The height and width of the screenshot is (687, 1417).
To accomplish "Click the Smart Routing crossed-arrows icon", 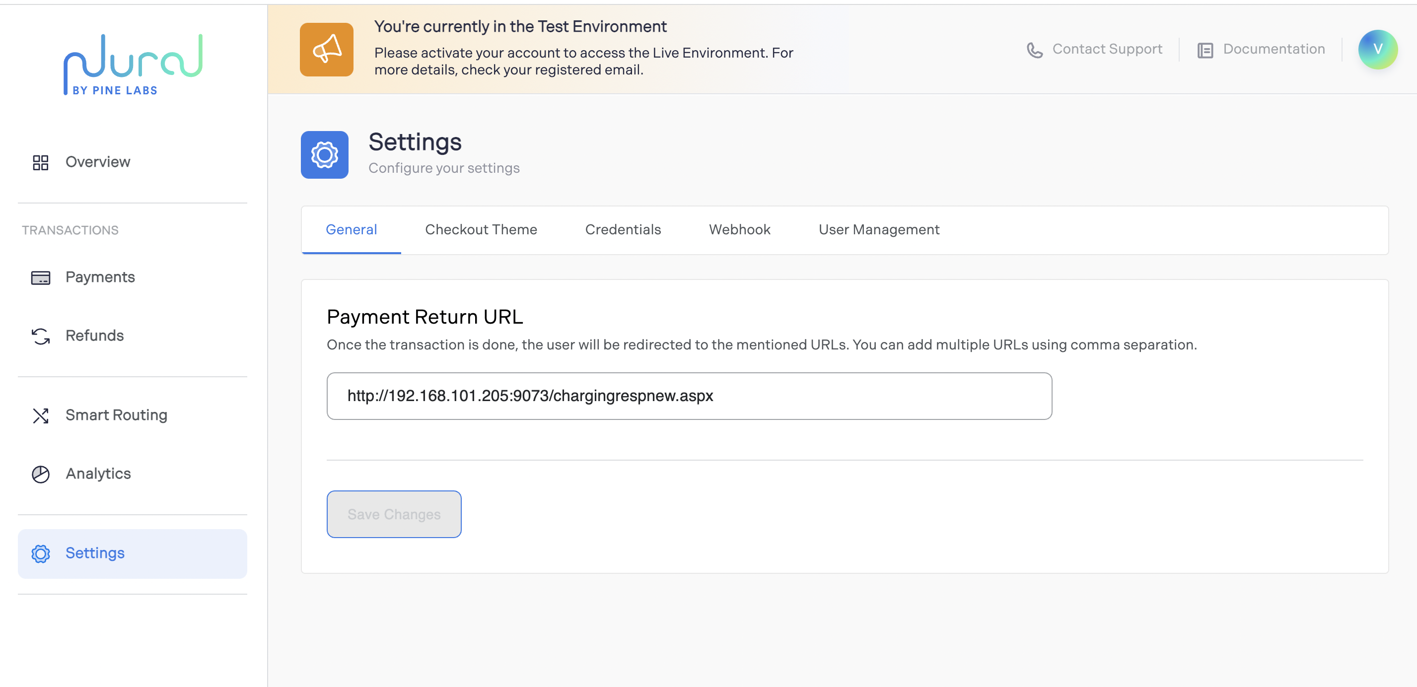I will pyautogui.click(x=41, y=416).
